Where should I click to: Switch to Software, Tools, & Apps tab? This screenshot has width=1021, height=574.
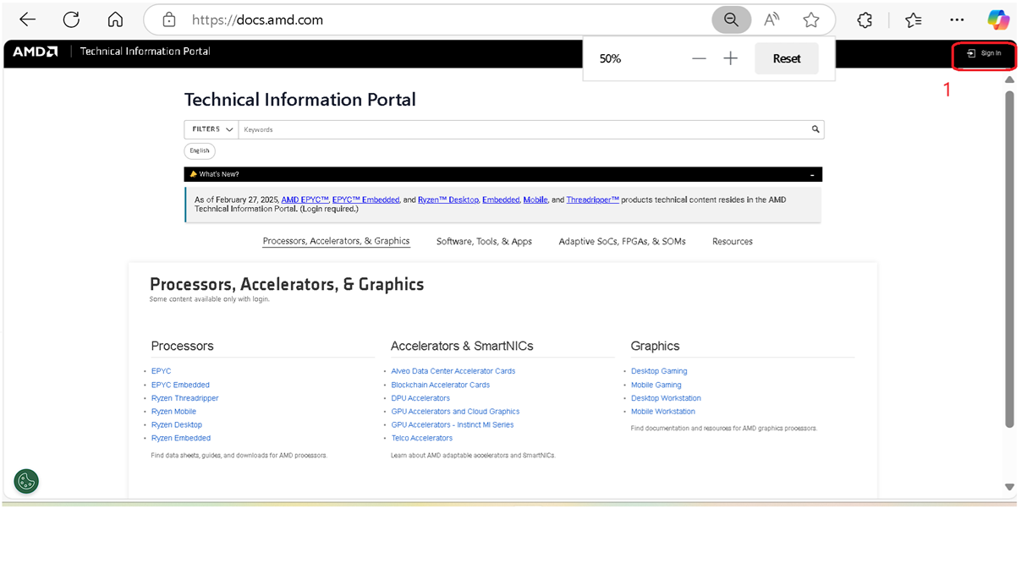pyautogui.click(x=484, y=241)
